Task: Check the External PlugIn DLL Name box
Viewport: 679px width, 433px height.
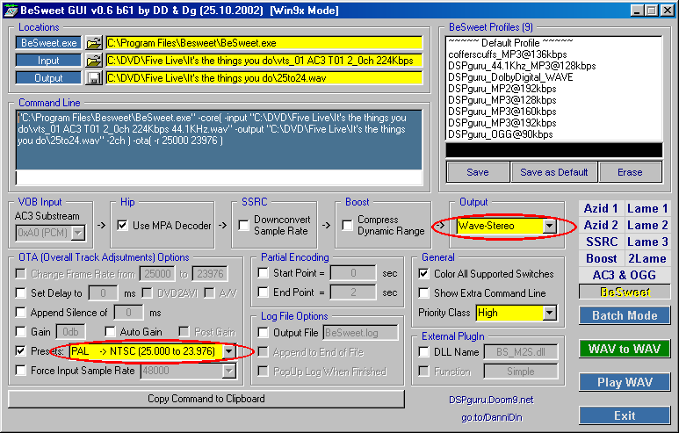Action: point(424,352)
